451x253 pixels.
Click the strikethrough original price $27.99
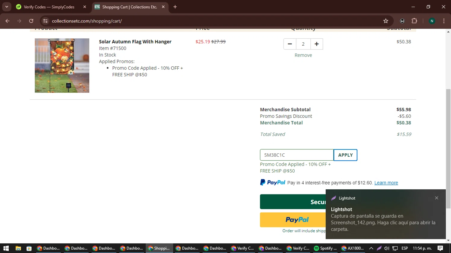click(x=218, y=42)
